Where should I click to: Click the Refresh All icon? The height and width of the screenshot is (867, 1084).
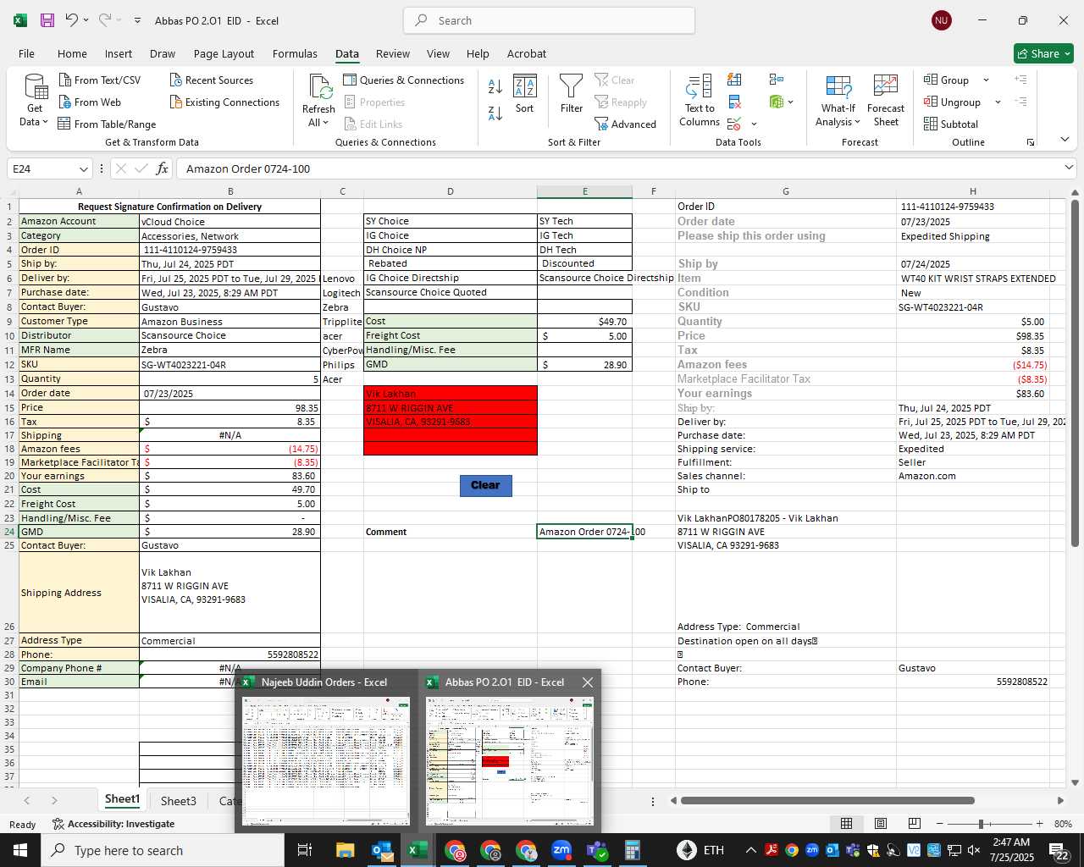tap(319, 87)
